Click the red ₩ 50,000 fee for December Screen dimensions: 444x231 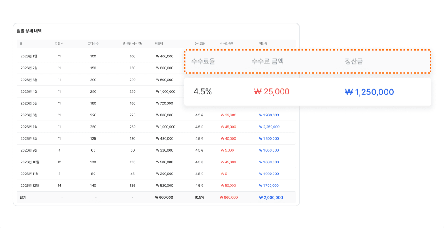click(x=228, y=185)
